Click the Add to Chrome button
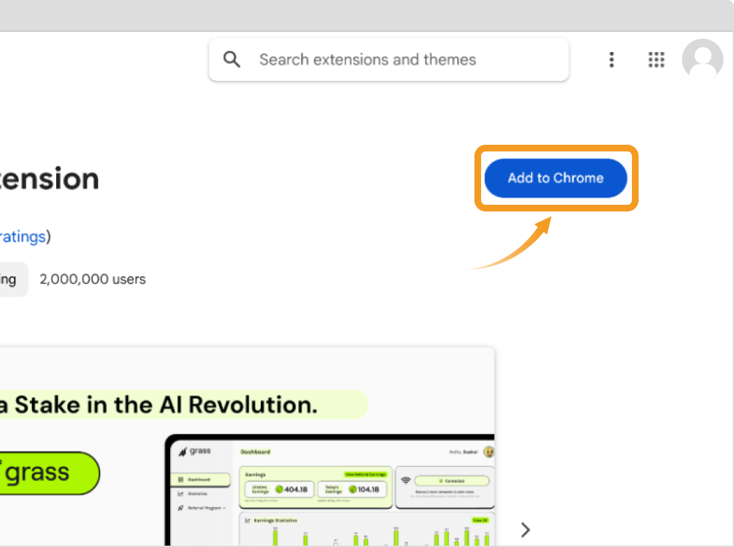Image resolution: width=734 pixels, height=547 pixels. 556,178
